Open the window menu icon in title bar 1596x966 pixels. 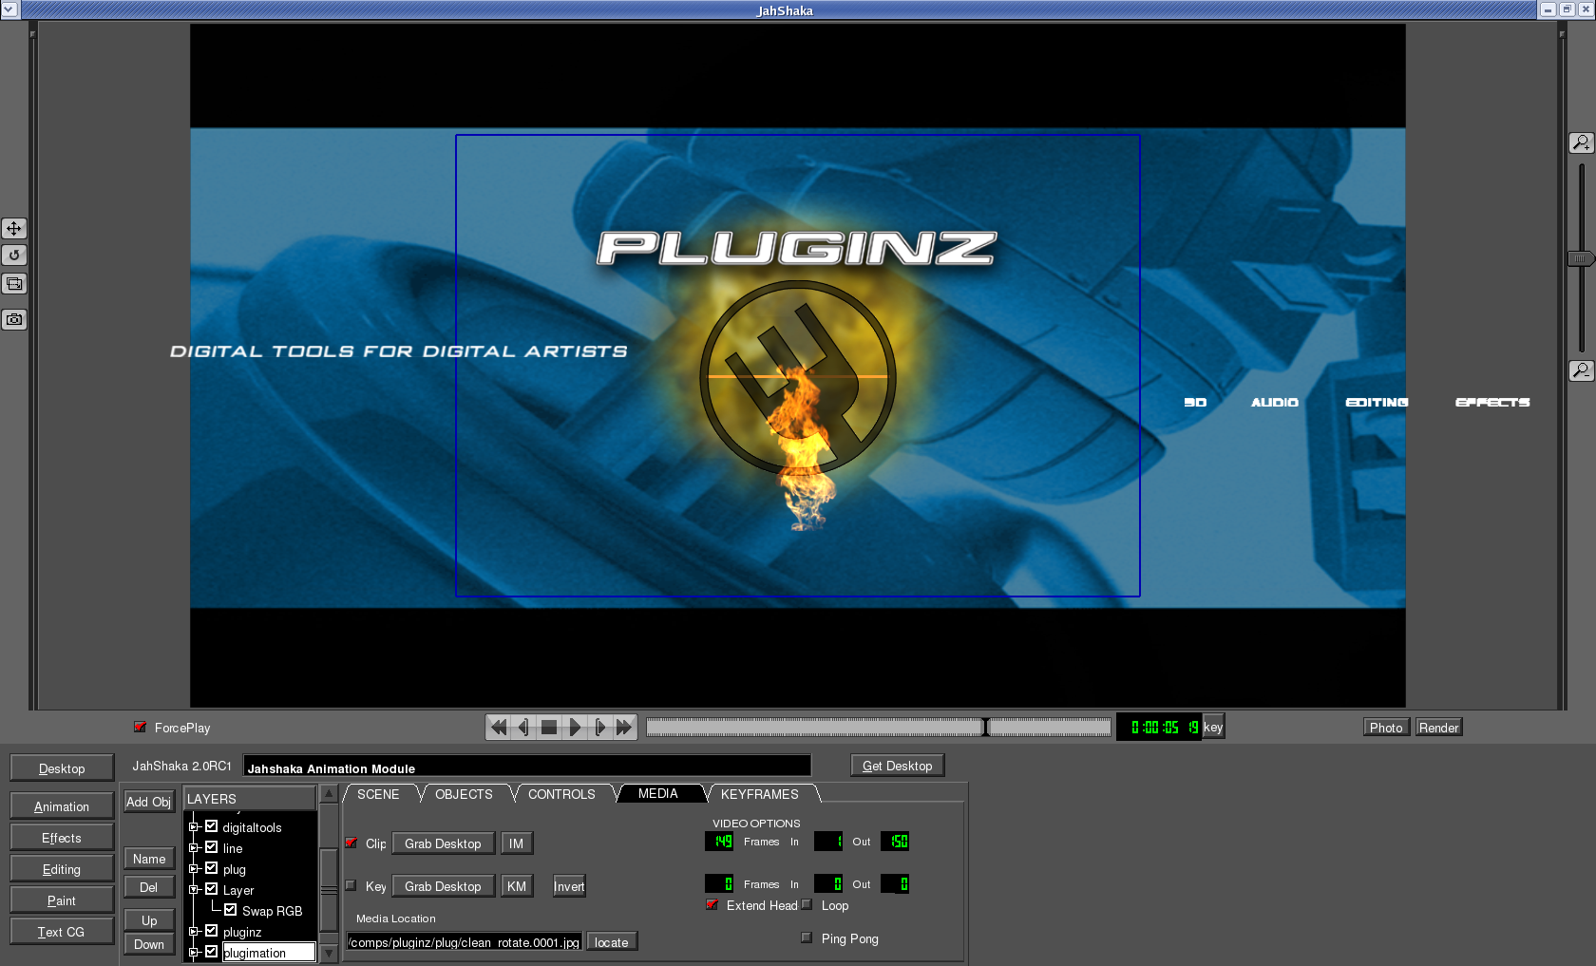[9, 9]
